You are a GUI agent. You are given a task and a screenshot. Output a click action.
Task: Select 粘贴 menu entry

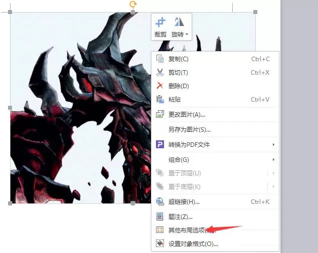click(x=215, y=100)
